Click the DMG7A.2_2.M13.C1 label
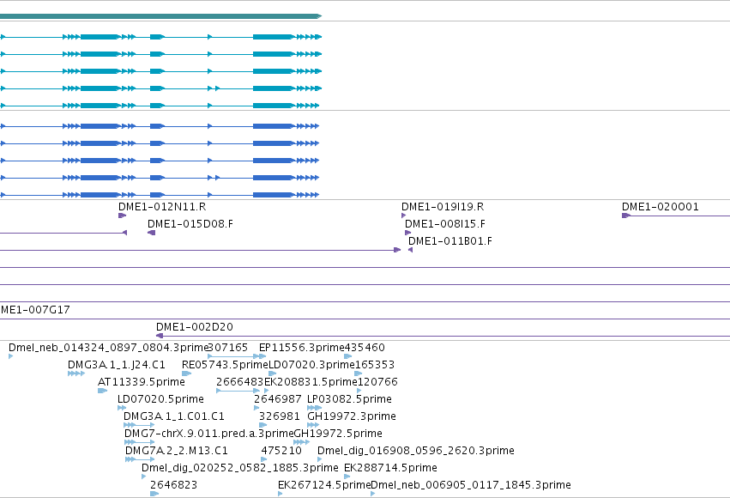730x498 pixels. (x=177, y=451)
